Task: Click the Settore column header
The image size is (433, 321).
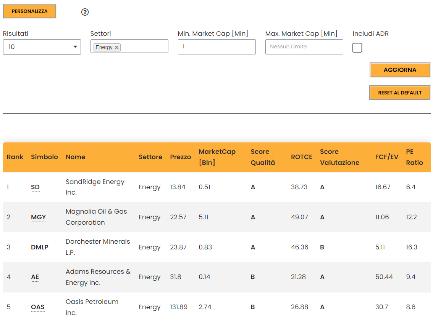Action: tap(150, 157)
